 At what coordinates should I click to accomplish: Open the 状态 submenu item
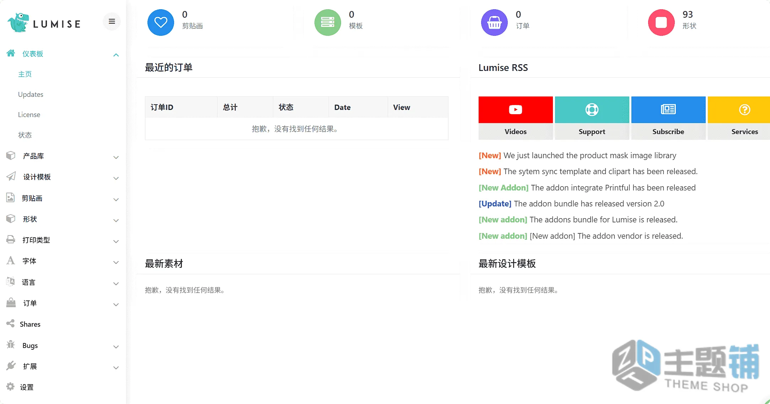point(25,135)
